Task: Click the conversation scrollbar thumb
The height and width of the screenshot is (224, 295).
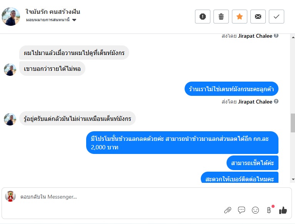Action: (x=292, y=123)
